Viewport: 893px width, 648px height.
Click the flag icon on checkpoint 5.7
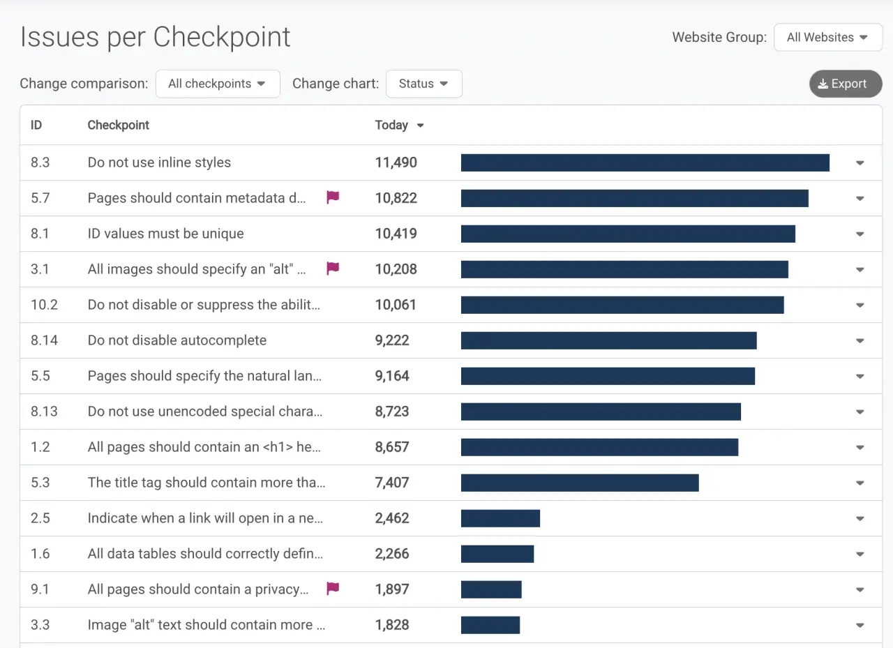[x=333, y=197]
